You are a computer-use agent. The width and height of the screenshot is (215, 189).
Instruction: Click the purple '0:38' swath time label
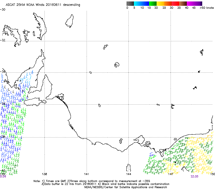click(x=3, y=176)
